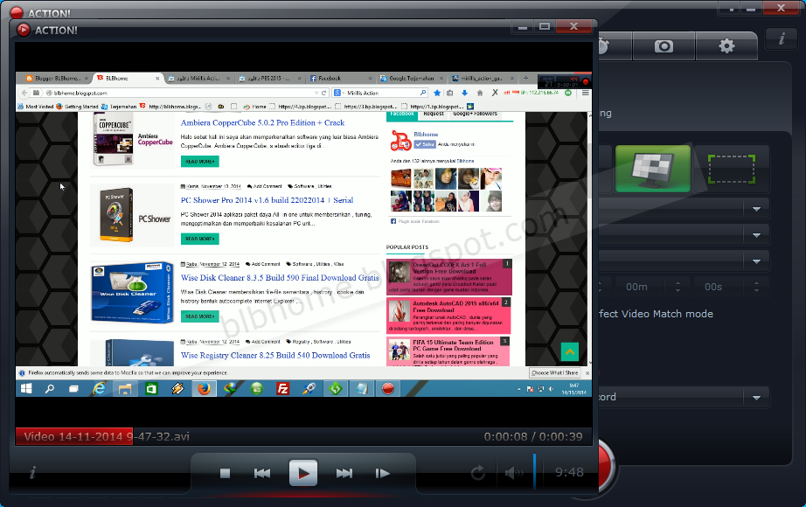Select the Active desktop recording mode monitor button
806x507 pixels.
[x=653, y=169]
